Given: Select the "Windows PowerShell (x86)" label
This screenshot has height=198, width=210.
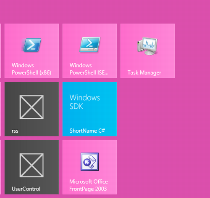Looking at the screenshot, I should [x=31, y=69].
